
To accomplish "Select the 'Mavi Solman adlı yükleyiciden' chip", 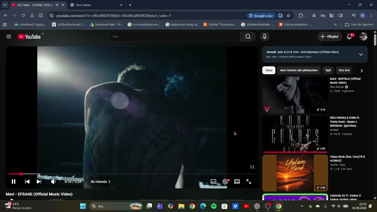I will point(299,70).
